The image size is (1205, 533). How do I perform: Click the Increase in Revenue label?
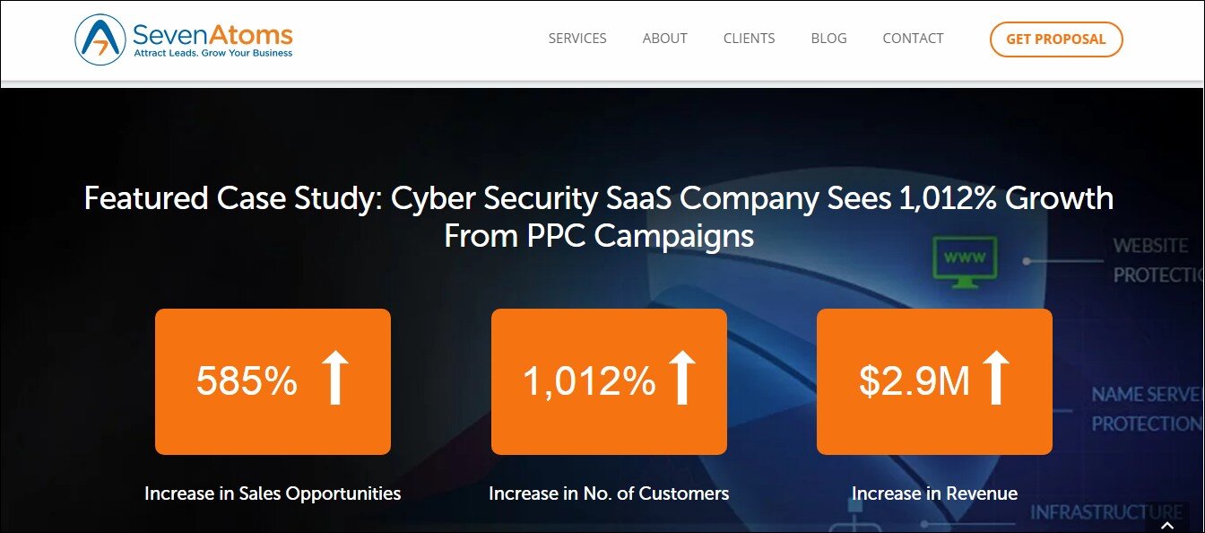[934, 494]
